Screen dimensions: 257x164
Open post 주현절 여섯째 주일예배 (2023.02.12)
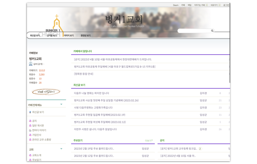[100, 122]
